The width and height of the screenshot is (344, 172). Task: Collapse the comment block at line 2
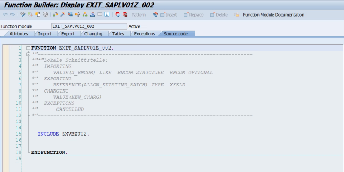[x=28, y=54]
